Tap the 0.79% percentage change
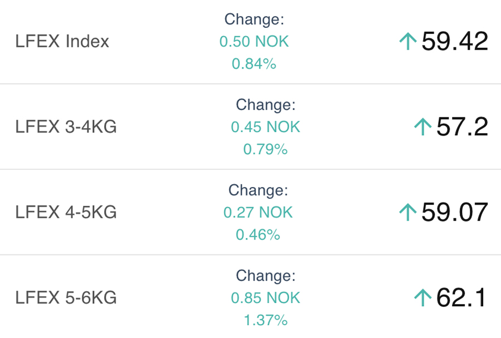 click(x=266, y=149)
